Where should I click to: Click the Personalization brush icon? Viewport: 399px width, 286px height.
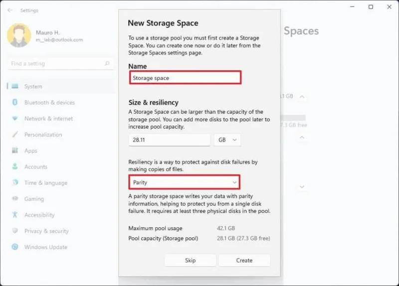15,134
